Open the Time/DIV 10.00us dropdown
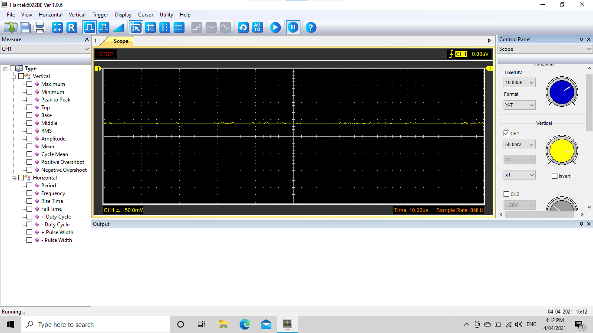593x333 pixels. [x=519, y=82]
